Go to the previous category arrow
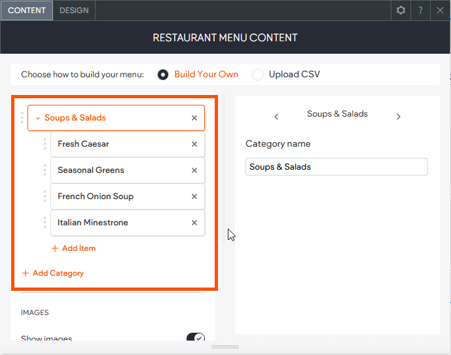Image resolution: width=451 pixels, height=355 pixels. point(276,117)
